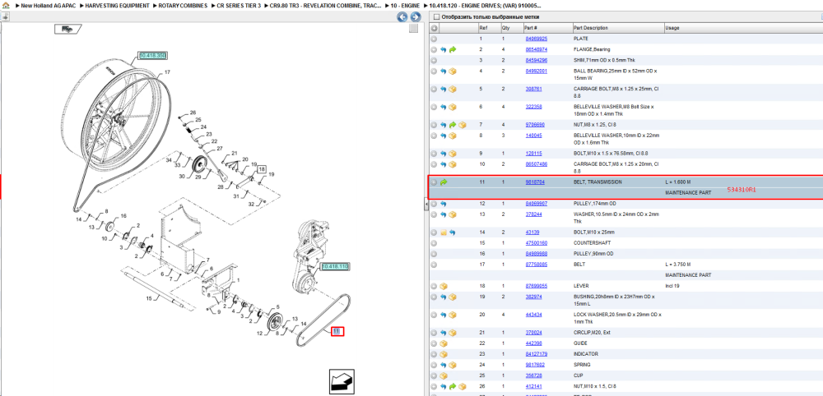Toggle the gray circle marker for PLATE row
Screen dimensions: 823x396
(x=434, y=39)
